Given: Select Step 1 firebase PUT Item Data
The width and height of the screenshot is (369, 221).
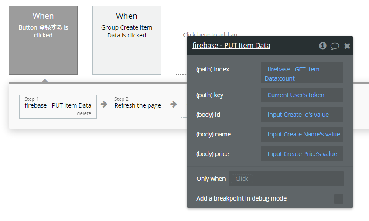Looking at the screenshot, I should 58,105.
